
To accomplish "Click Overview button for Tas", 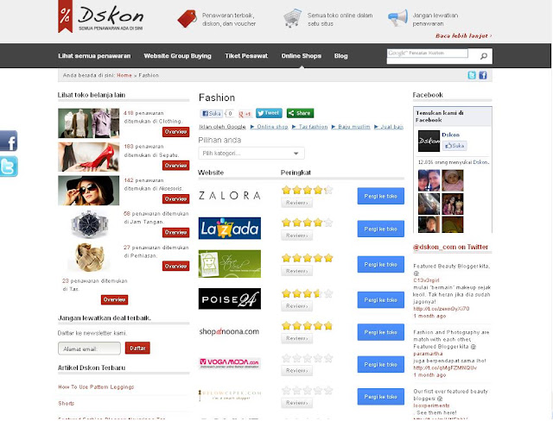I will [x=115, y=299].
